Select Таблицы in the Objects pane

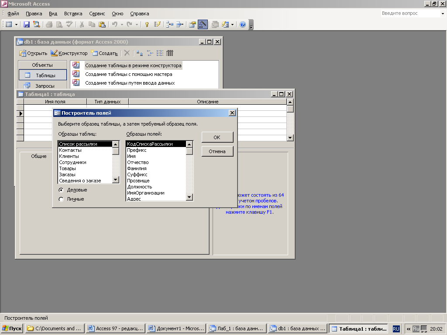(42, 75)
